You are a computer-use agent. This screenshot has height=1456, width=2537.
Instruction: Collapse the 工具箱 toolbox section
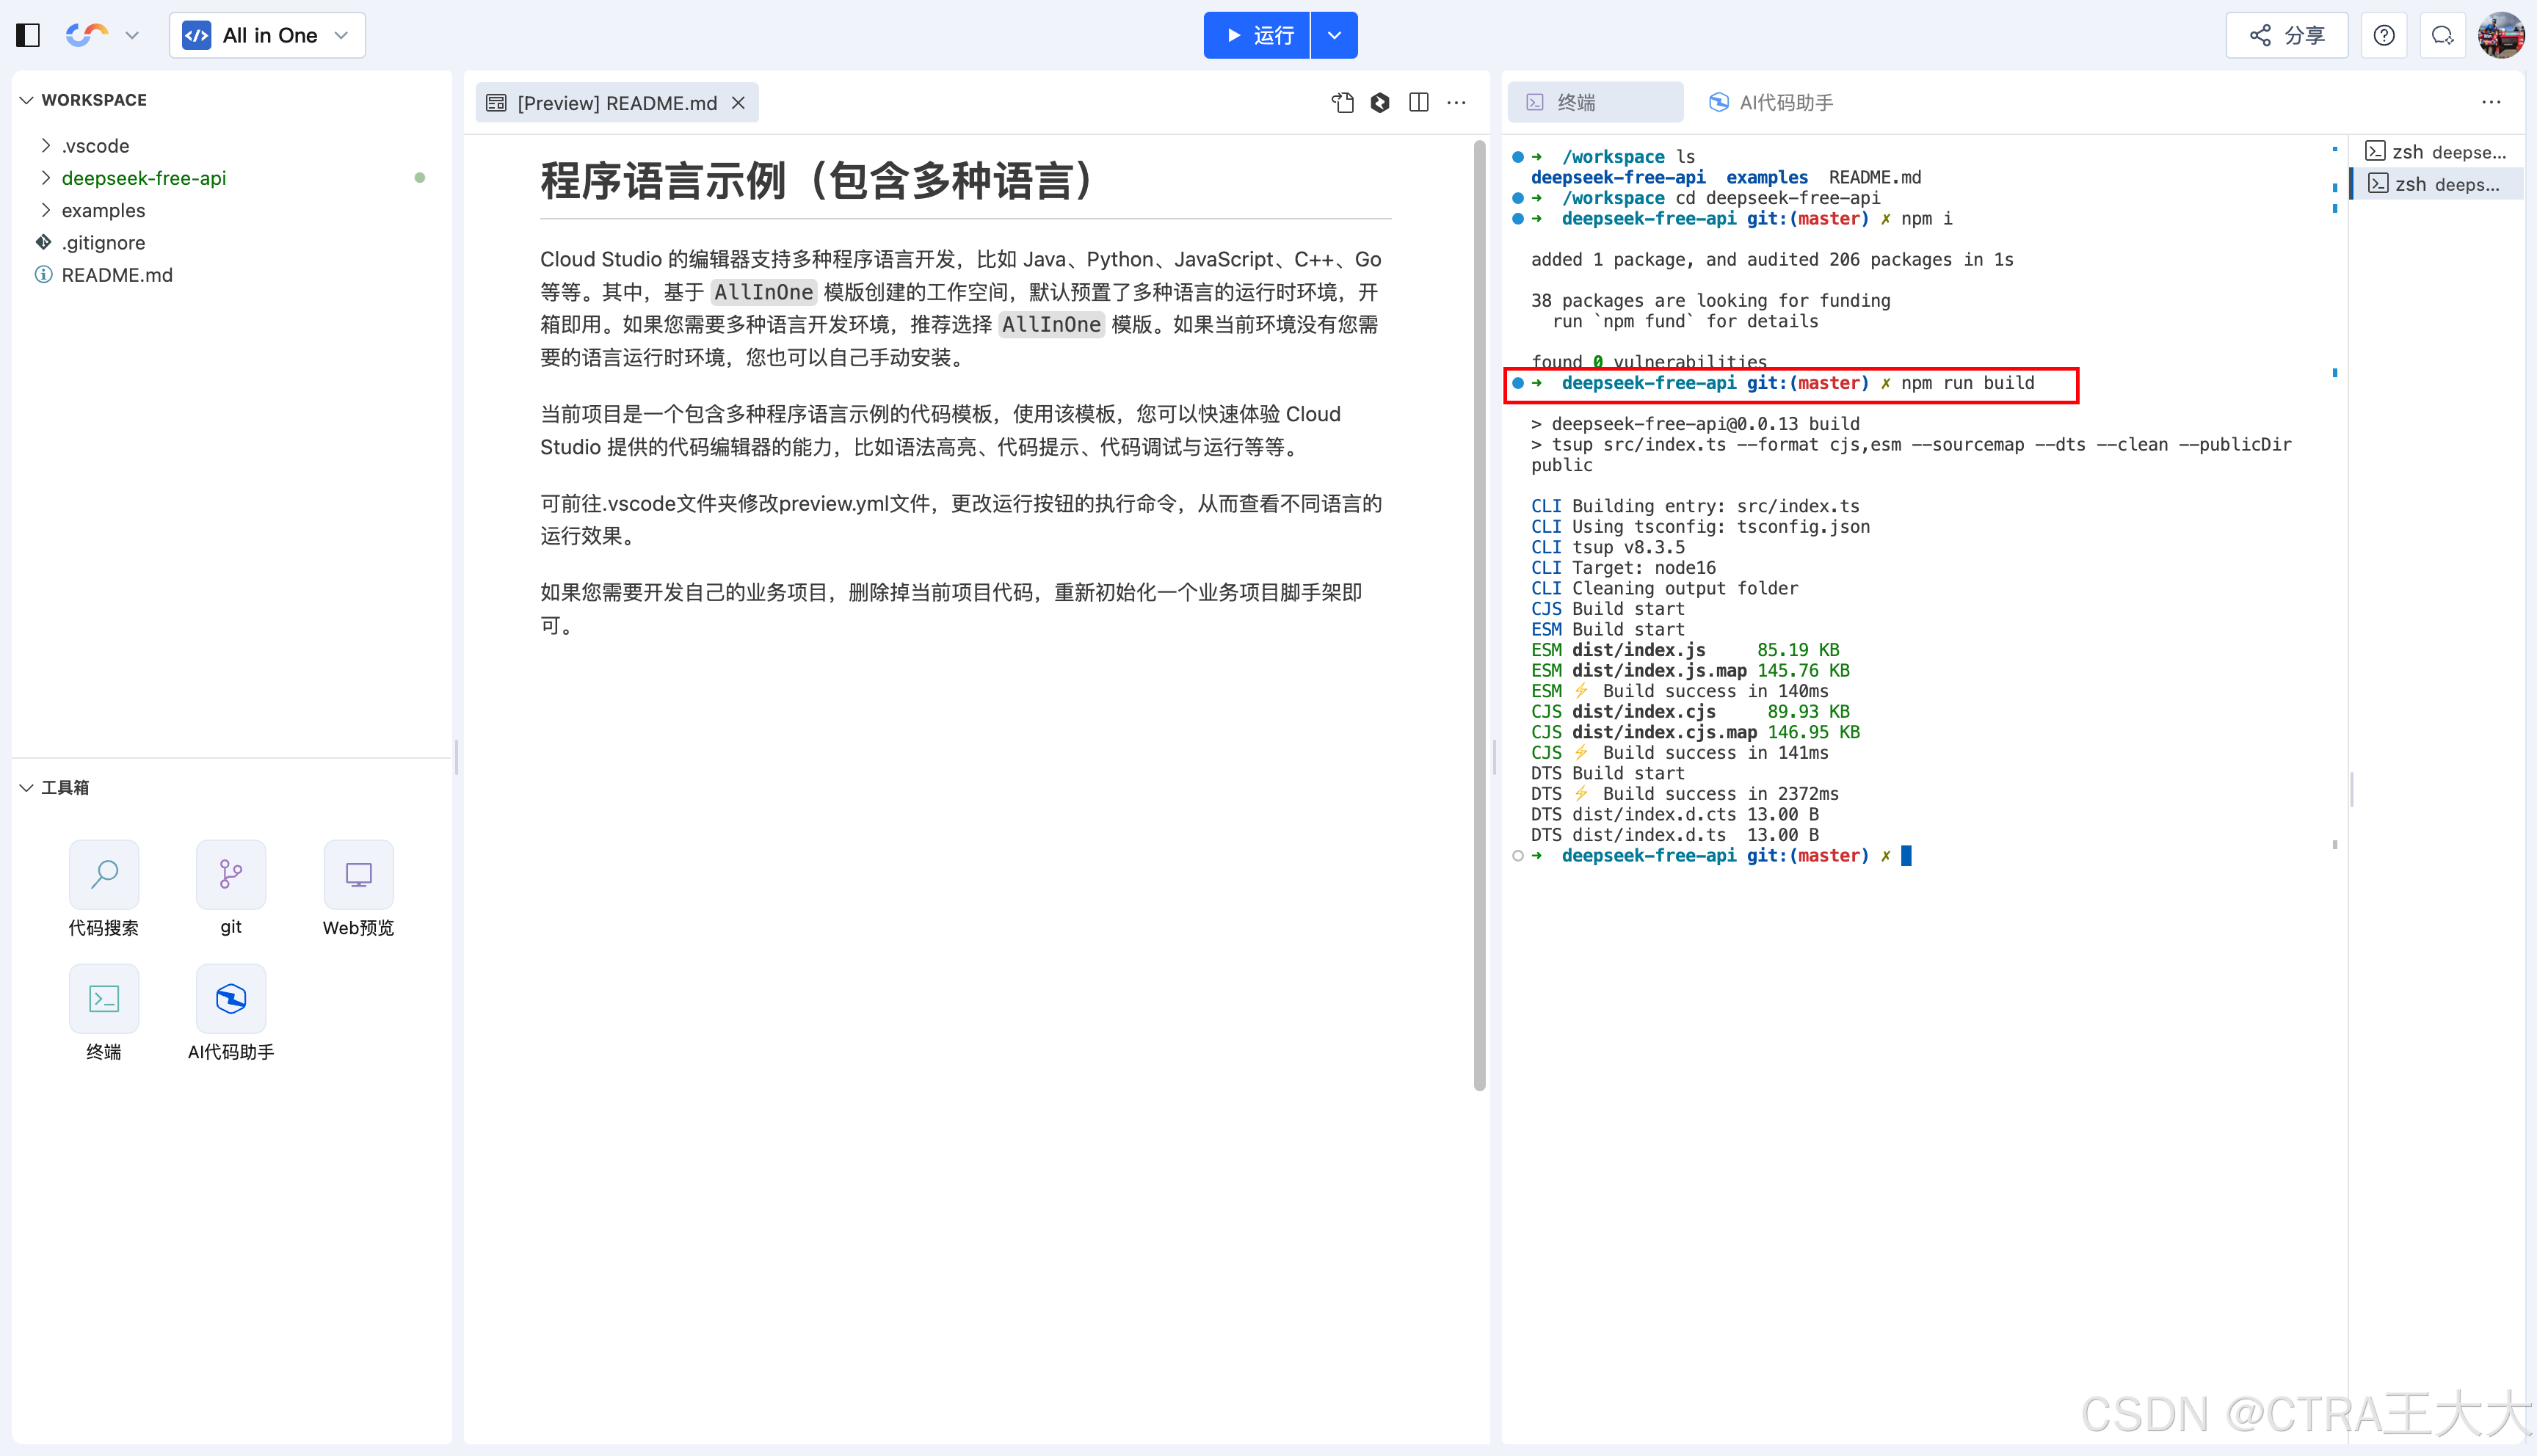click(x=55, y=788)
